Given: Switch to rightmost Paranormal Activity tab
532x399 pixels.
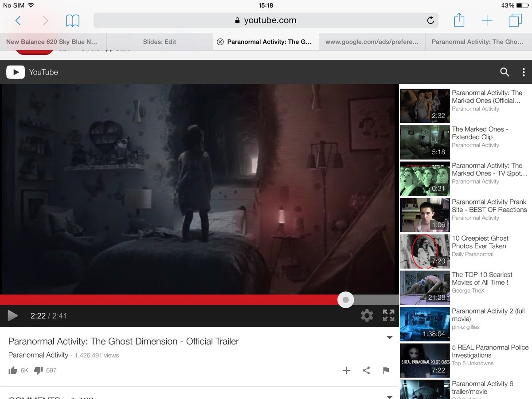Looking at the screenshot, I should (479, 42).
